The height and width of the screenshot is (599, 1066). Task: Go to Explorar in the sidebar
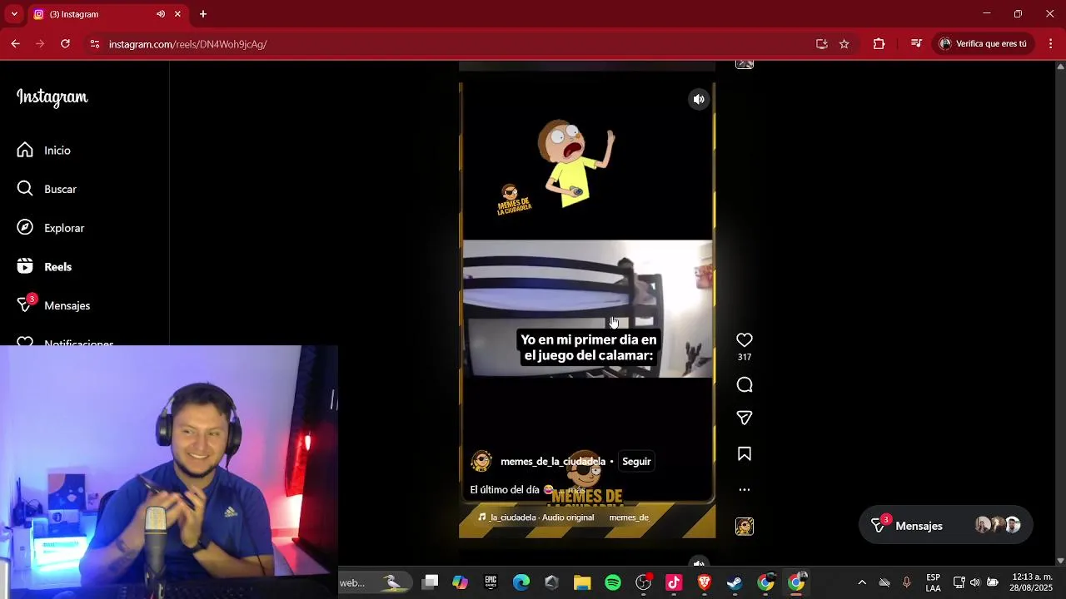pos(50,228)
